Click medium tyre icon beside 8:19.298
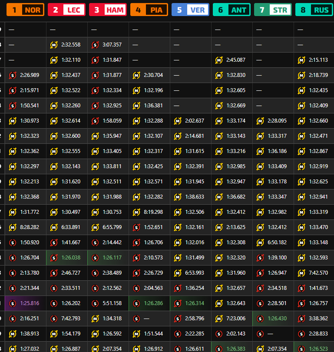Screen dimensions: 334x352 pyautogui.click(x=136, y=212)
